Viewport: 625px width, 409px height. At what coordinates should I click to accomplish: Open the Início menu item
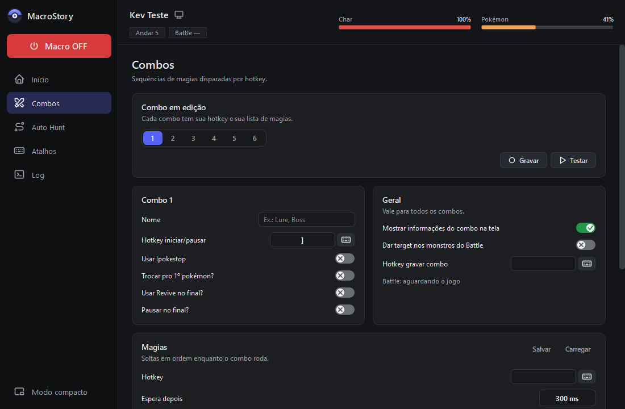[x=59, y=80]
